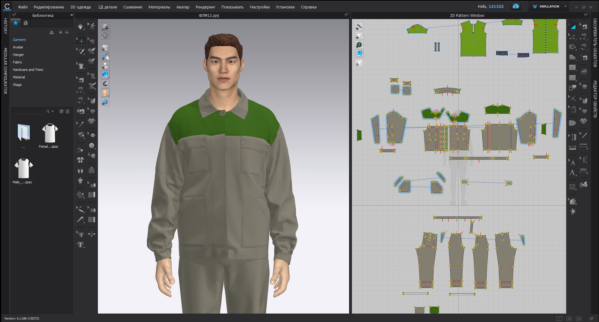Click the Button tool icon

[92, 146]
